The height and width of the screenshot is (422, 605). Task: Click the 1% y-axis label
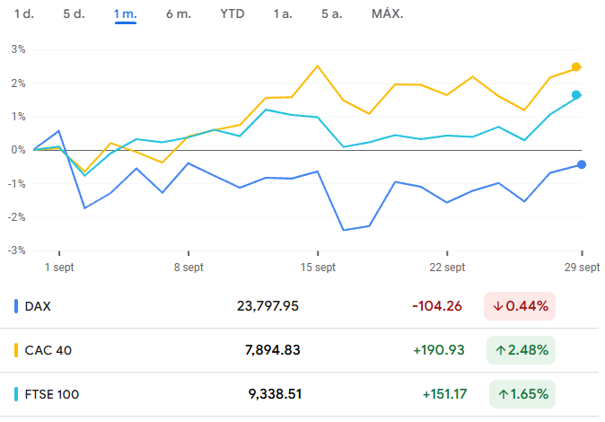pos(18,117)
